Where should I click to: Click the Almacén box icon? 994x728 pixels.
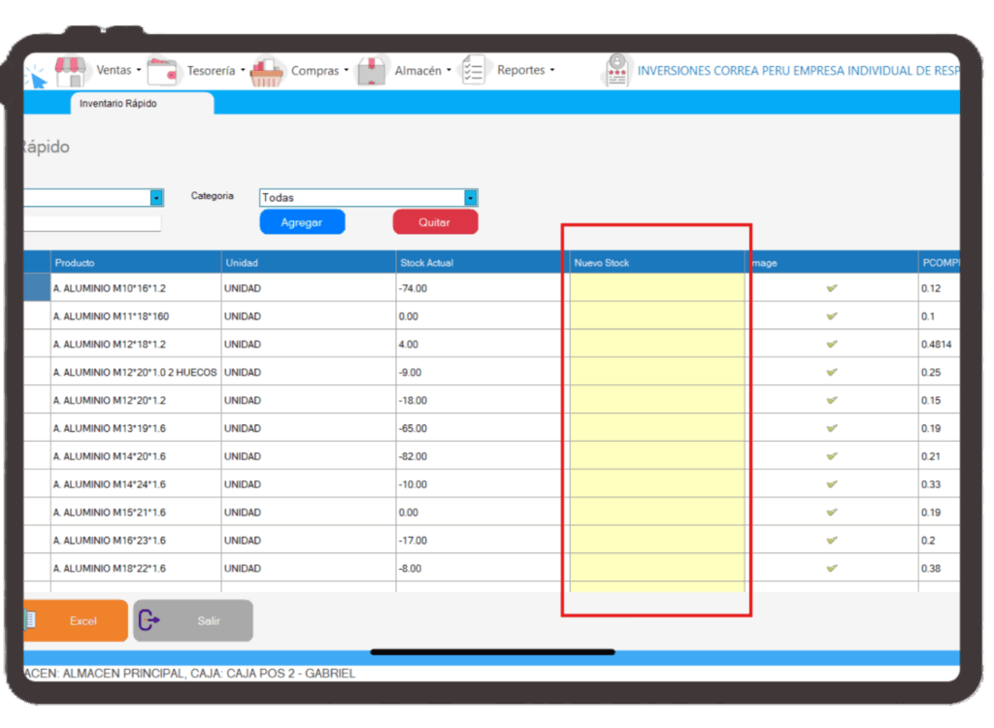372,71
